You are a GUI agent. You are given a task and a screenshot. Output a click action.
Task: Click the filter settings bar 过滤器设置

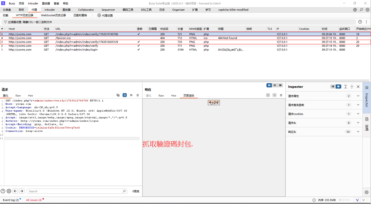pos(179,22)
